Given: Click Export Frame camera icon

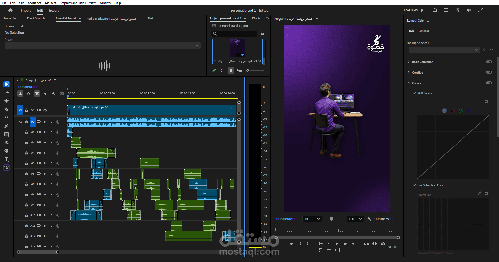Looking at the screenshot, I should point(383,244).
